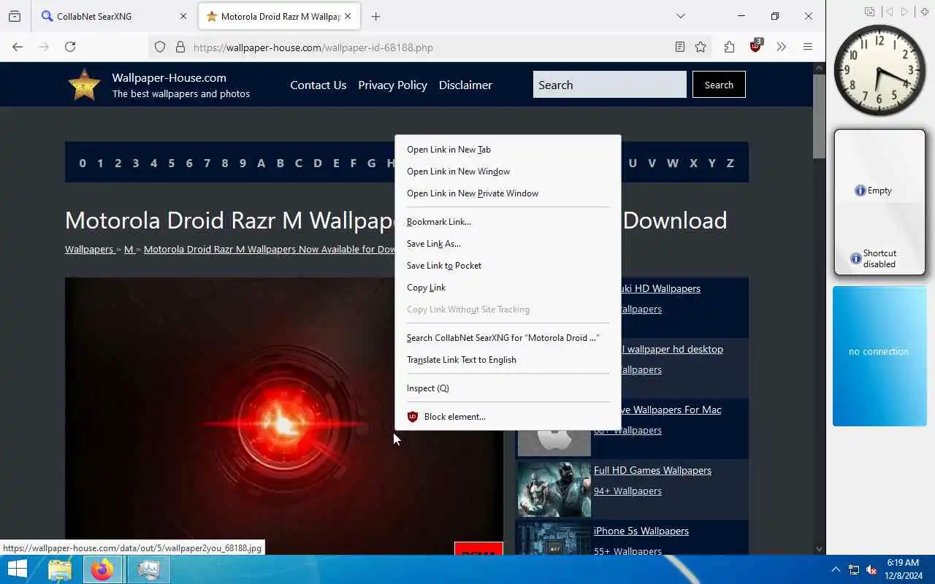Choose Open Link in New Private Window

pyautogui.click(x=508, y=193)
